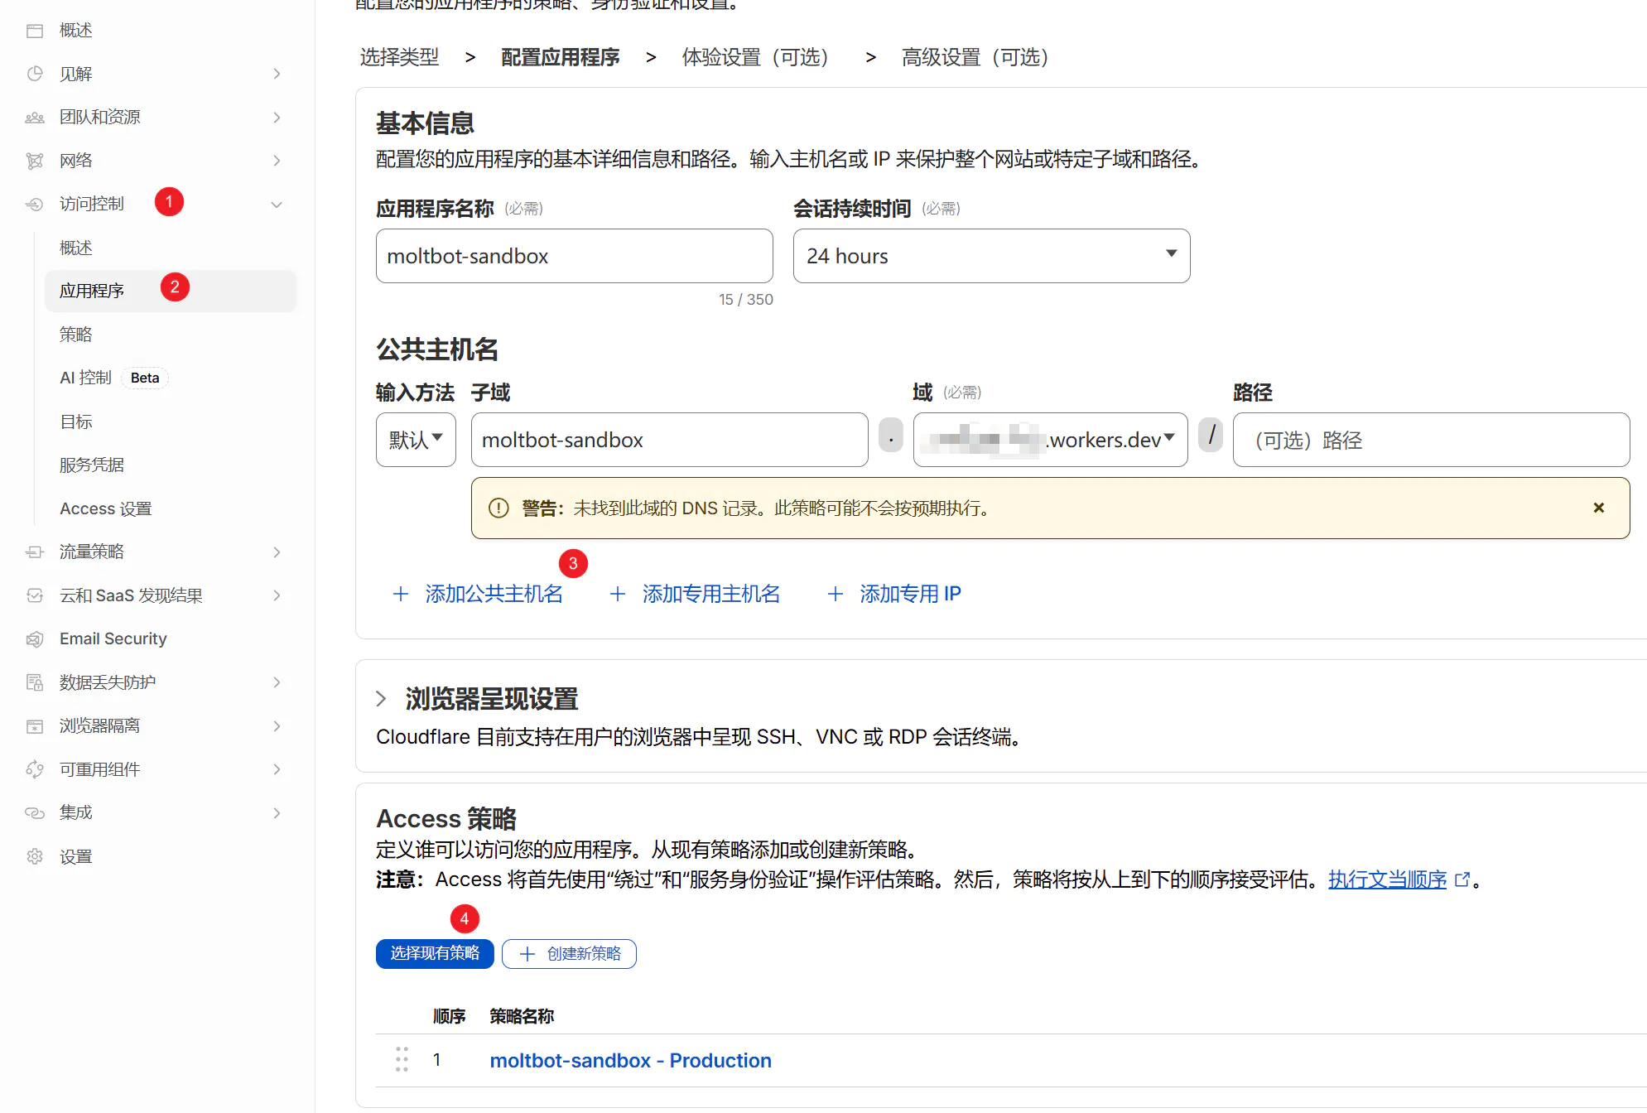Click the 设置 gear icon in sidebar
Viewport: 1647px width, 1113px height.
coord(35,856)
